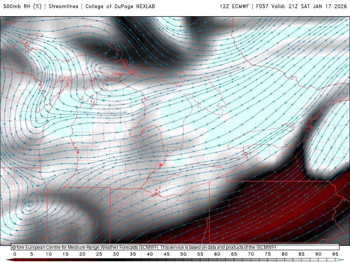Viewport: 350px width, 262px height.
Task: Click the "95" colorbar scale label
Action: (x=335, y=254)
